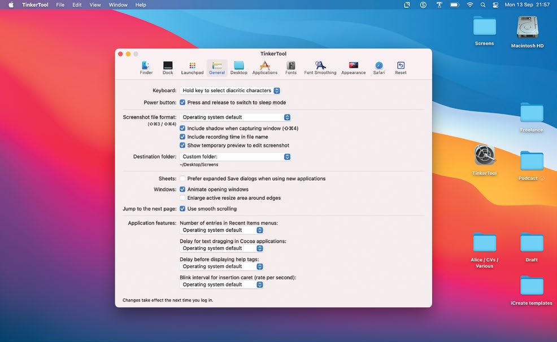Open the Apple menu
Viewport: 557px width, 342px height.
(11, 5)
